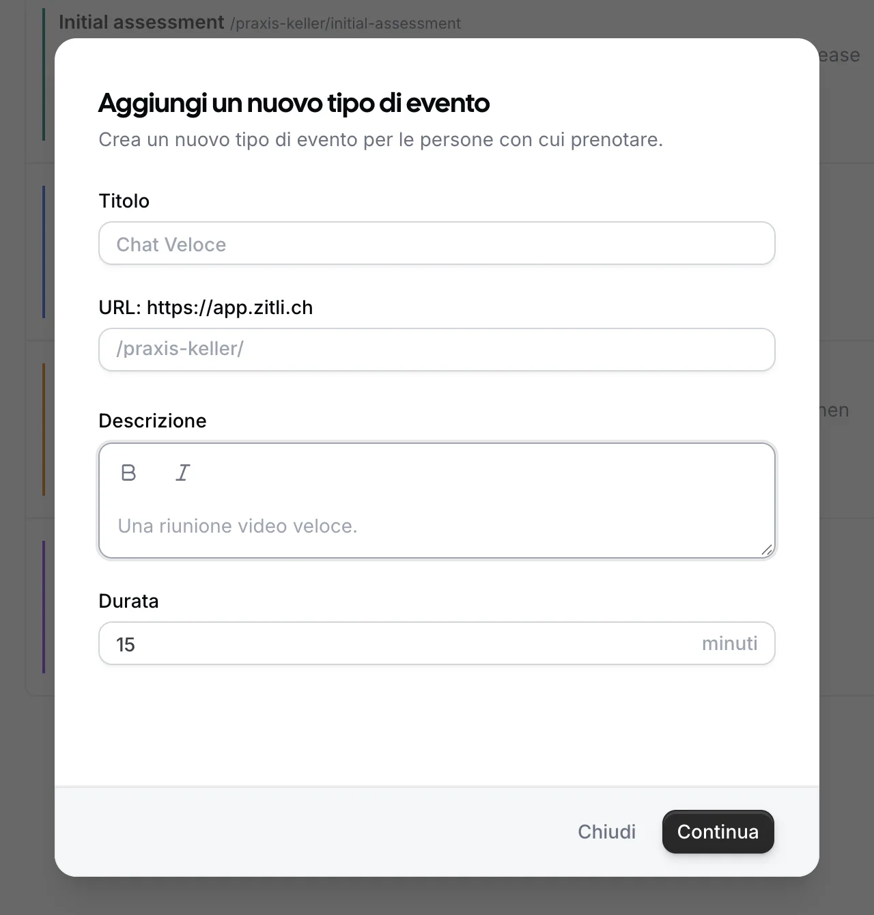The width and height of the screenshot is (874, 915).
Task: Click the purple event color bar
Action: [44, 606]
